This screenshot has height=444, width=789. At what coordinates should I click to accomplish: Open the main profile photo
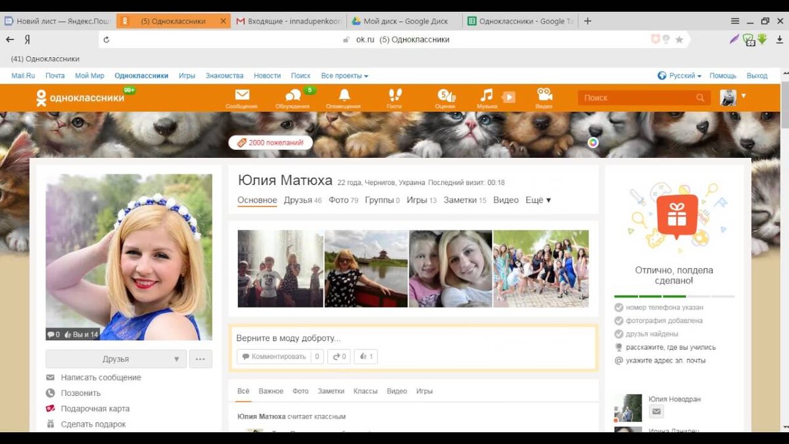[129, 257]
